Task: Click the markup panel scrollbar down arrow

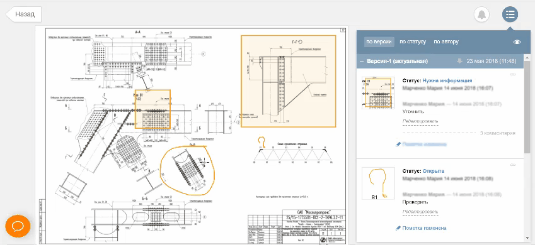Action: click(x=527, y=239)
